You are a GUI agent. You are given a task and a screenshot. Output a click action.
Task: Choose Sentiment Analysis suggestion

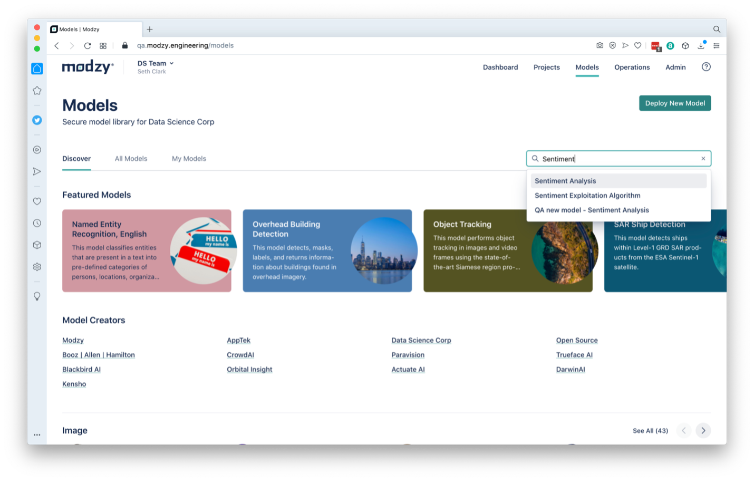pyautogui.click(x=618, y=181)
